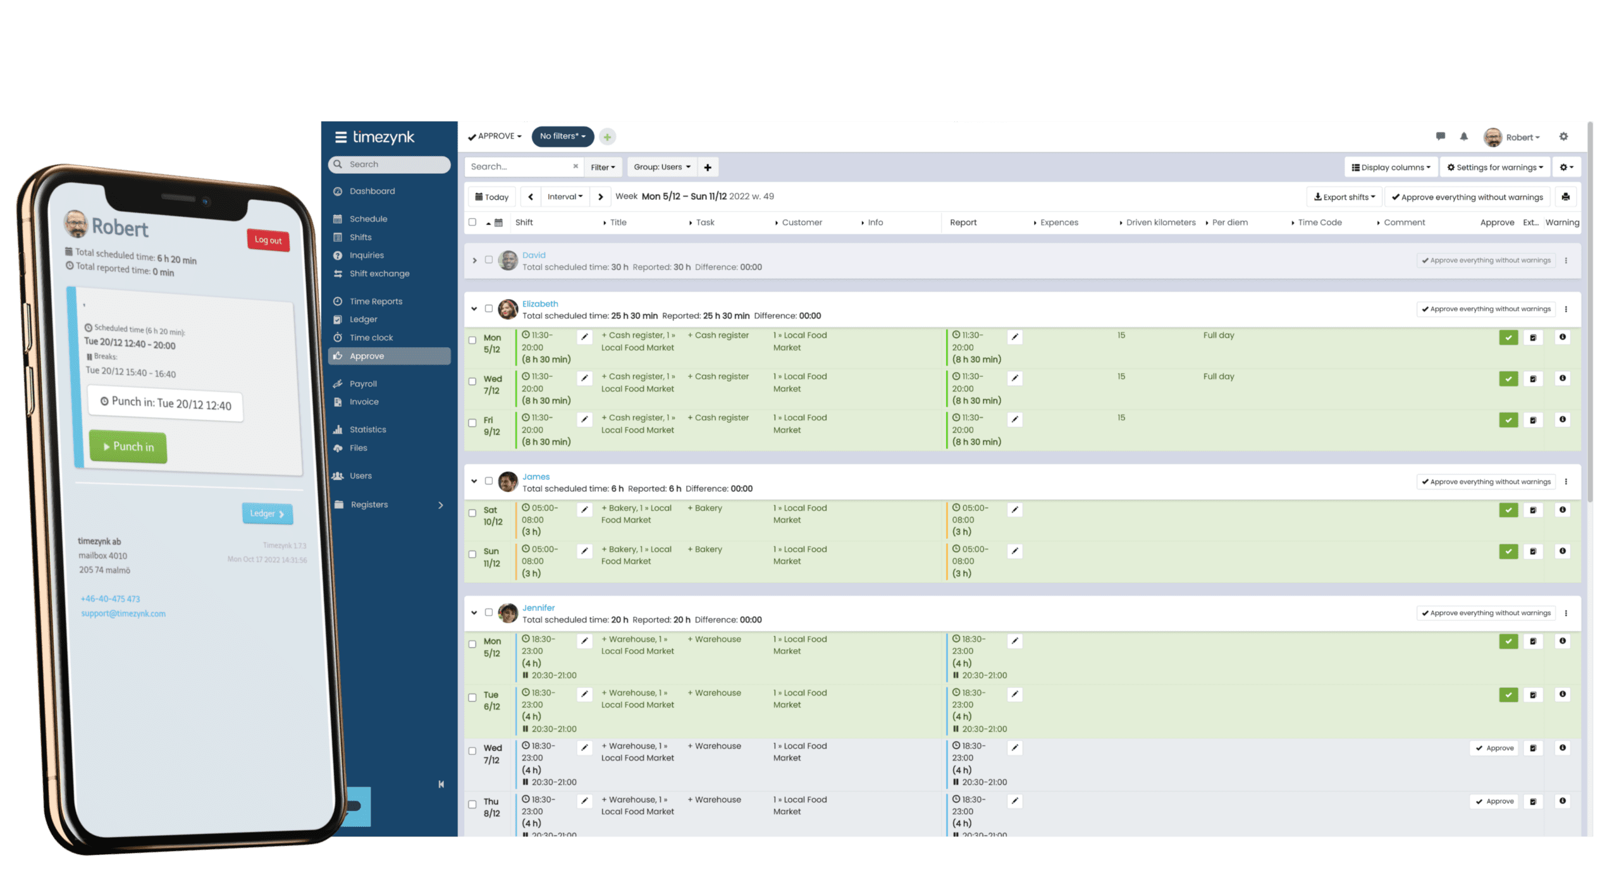1619x882 pixels.
Task: Click the next week arrow
Action: coord(600,197)
